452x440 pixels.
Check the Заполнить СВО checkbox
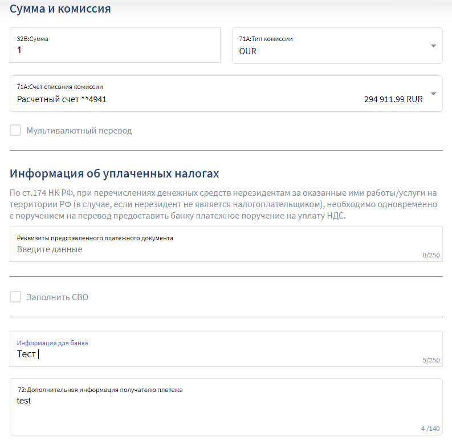(15, 297)
